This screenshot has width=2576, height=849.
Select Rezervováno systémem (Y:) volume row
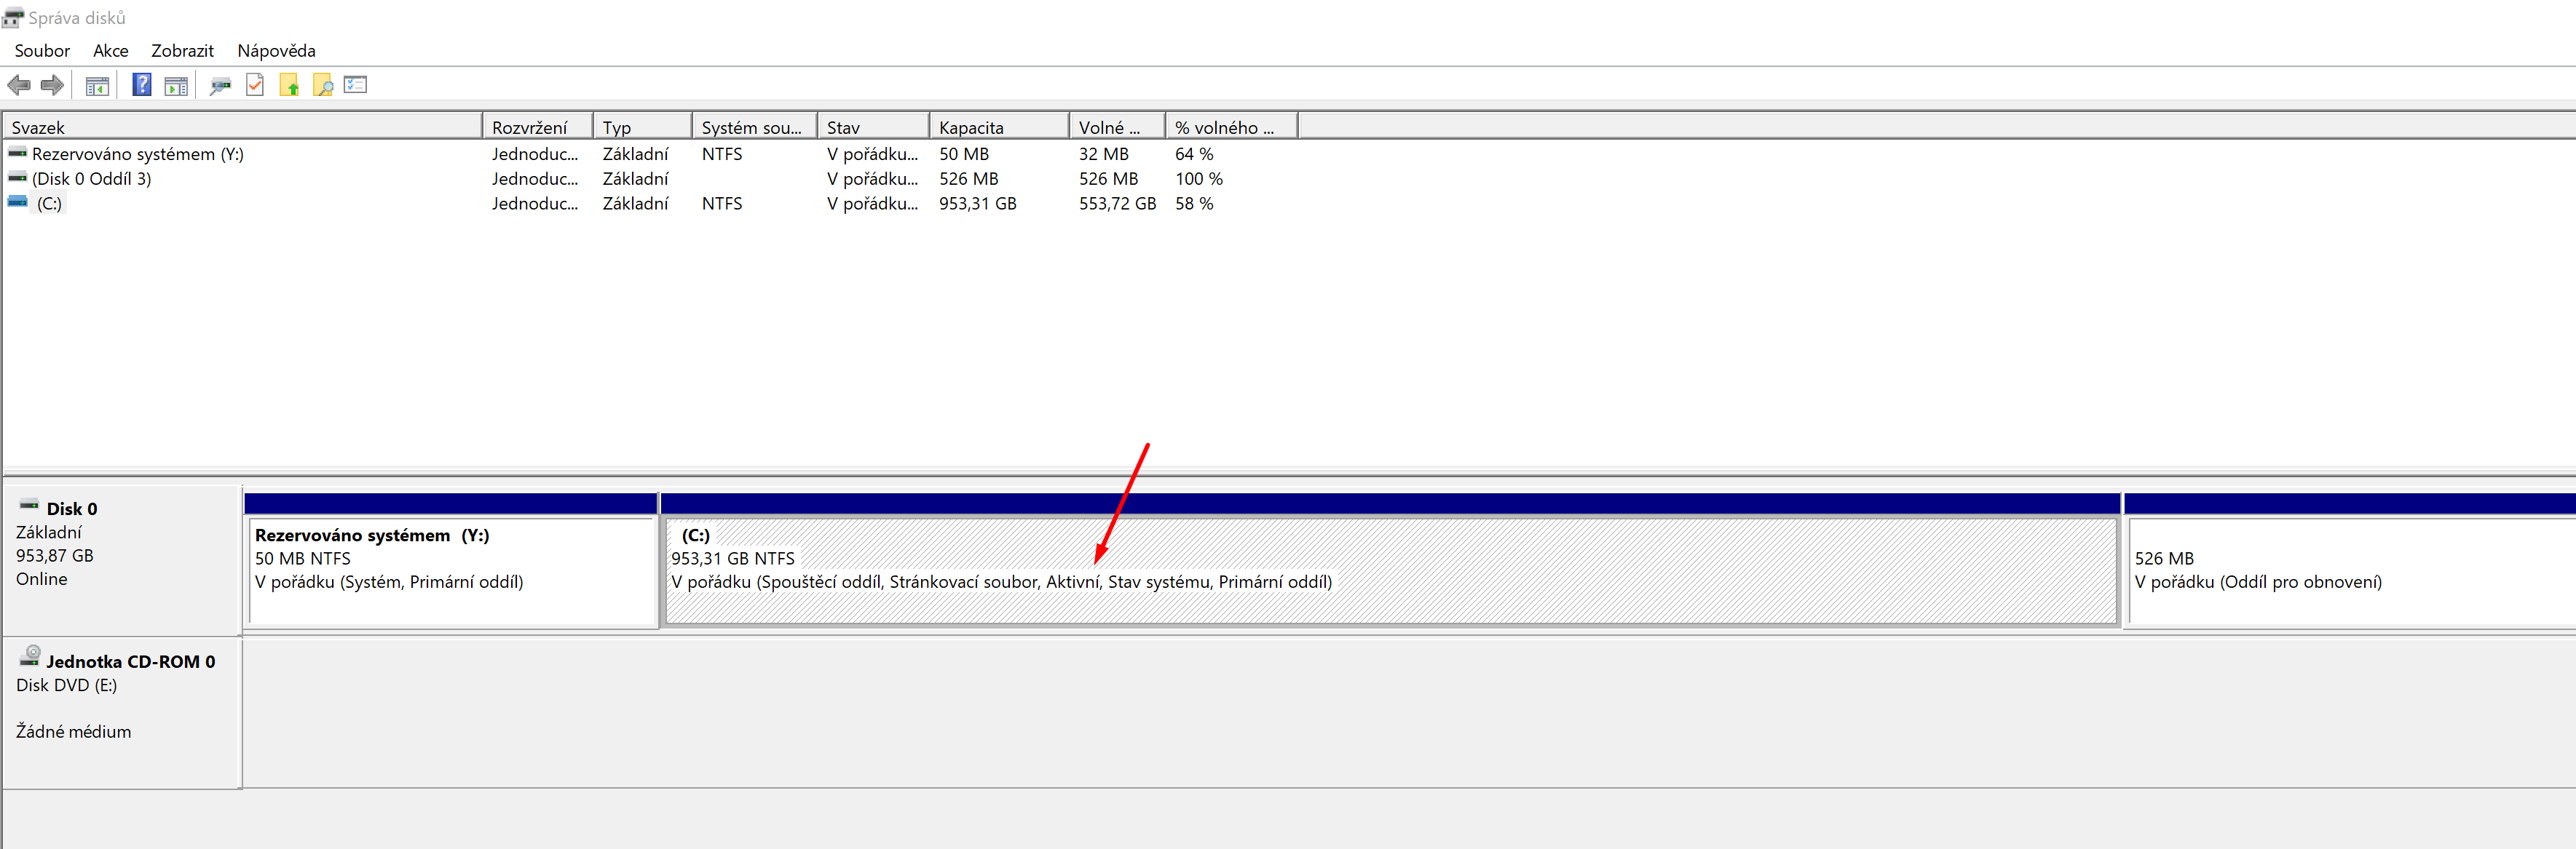[650, 154]
